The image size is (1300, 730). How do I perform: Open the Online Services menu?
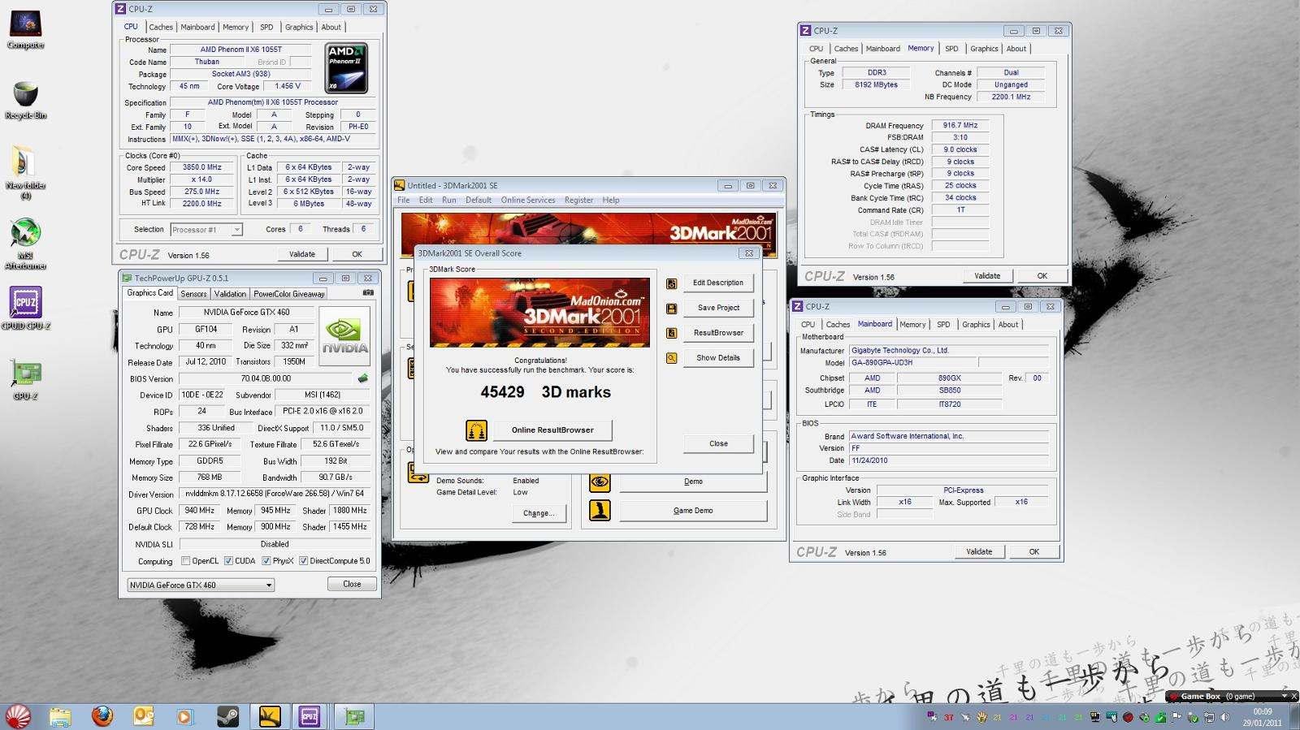(528, 201)
